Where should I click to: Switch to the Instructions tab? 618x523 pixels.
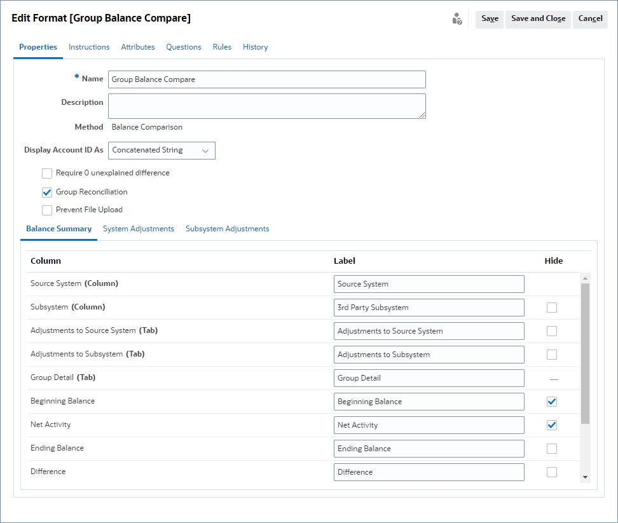tap(89, 47)
